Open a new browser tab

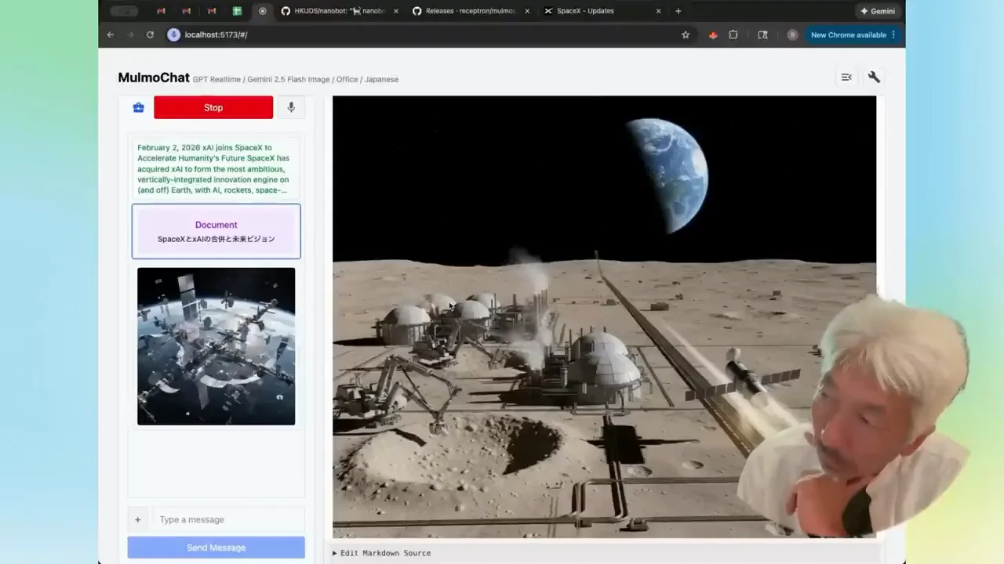pos(678,11)
